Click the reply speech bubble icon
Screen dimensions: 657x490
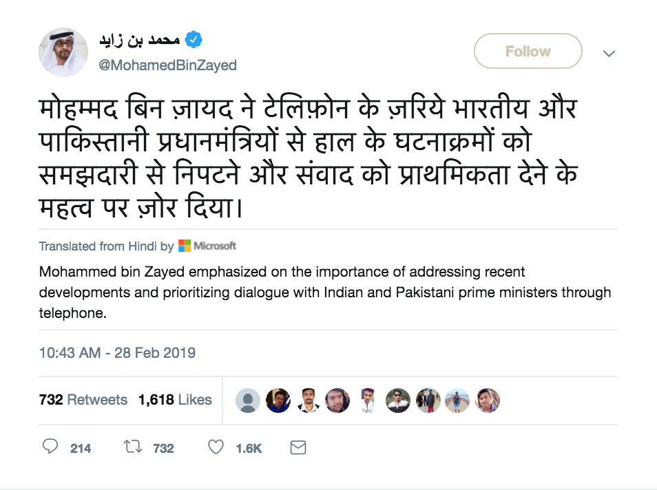50,448
